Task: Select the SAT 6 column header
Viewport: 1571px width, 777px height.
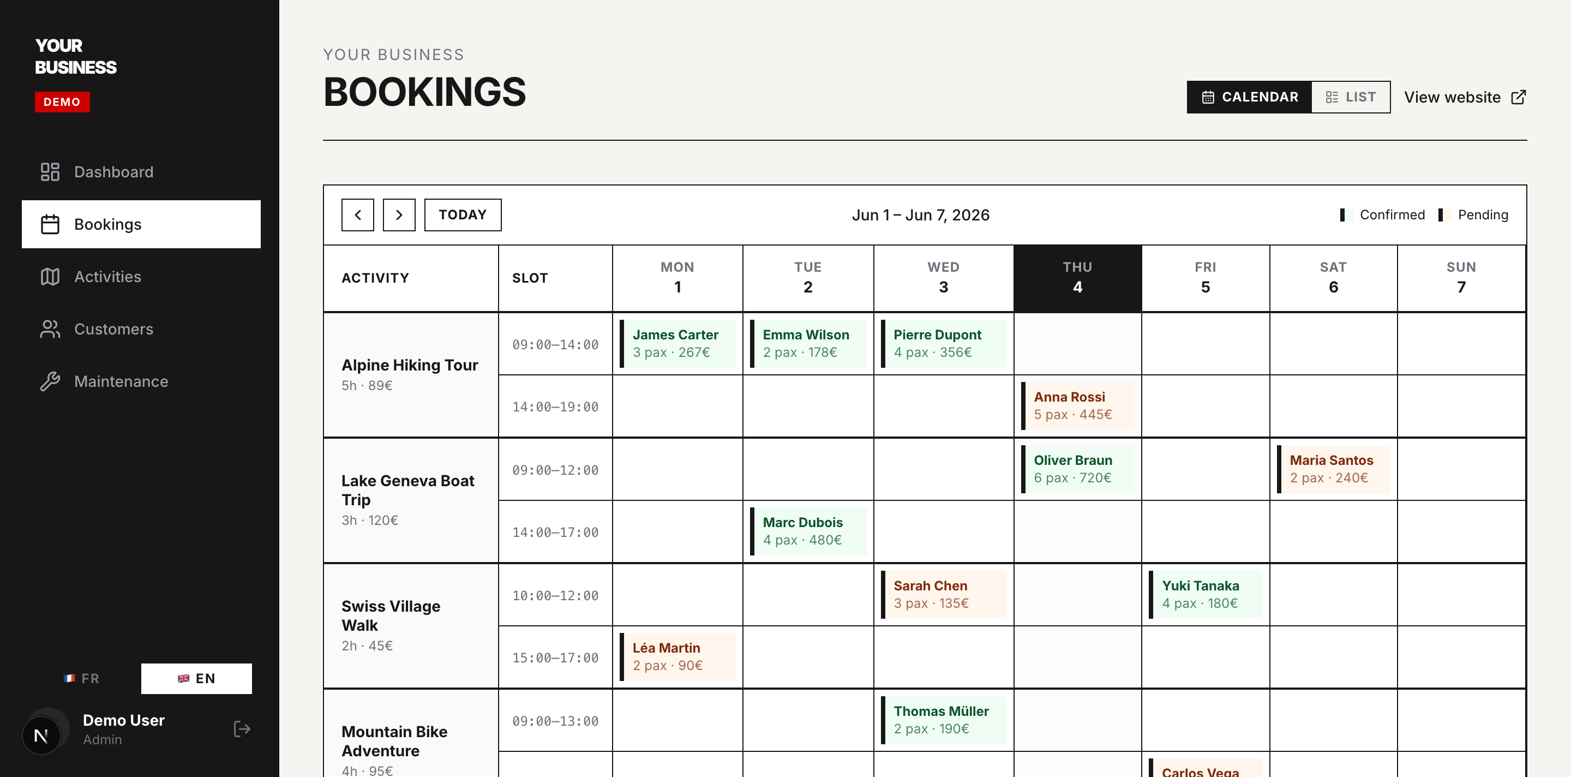Action: pyautogui.click(x=1333, y=278)
